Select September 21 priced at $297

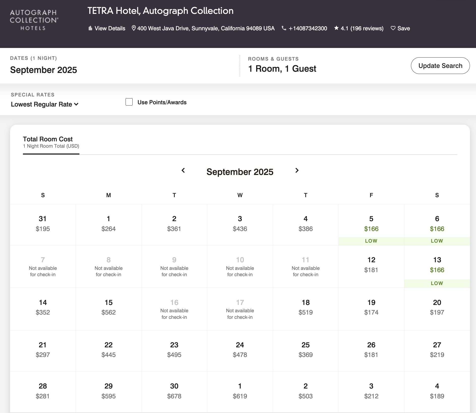click(x=43, y=351)
